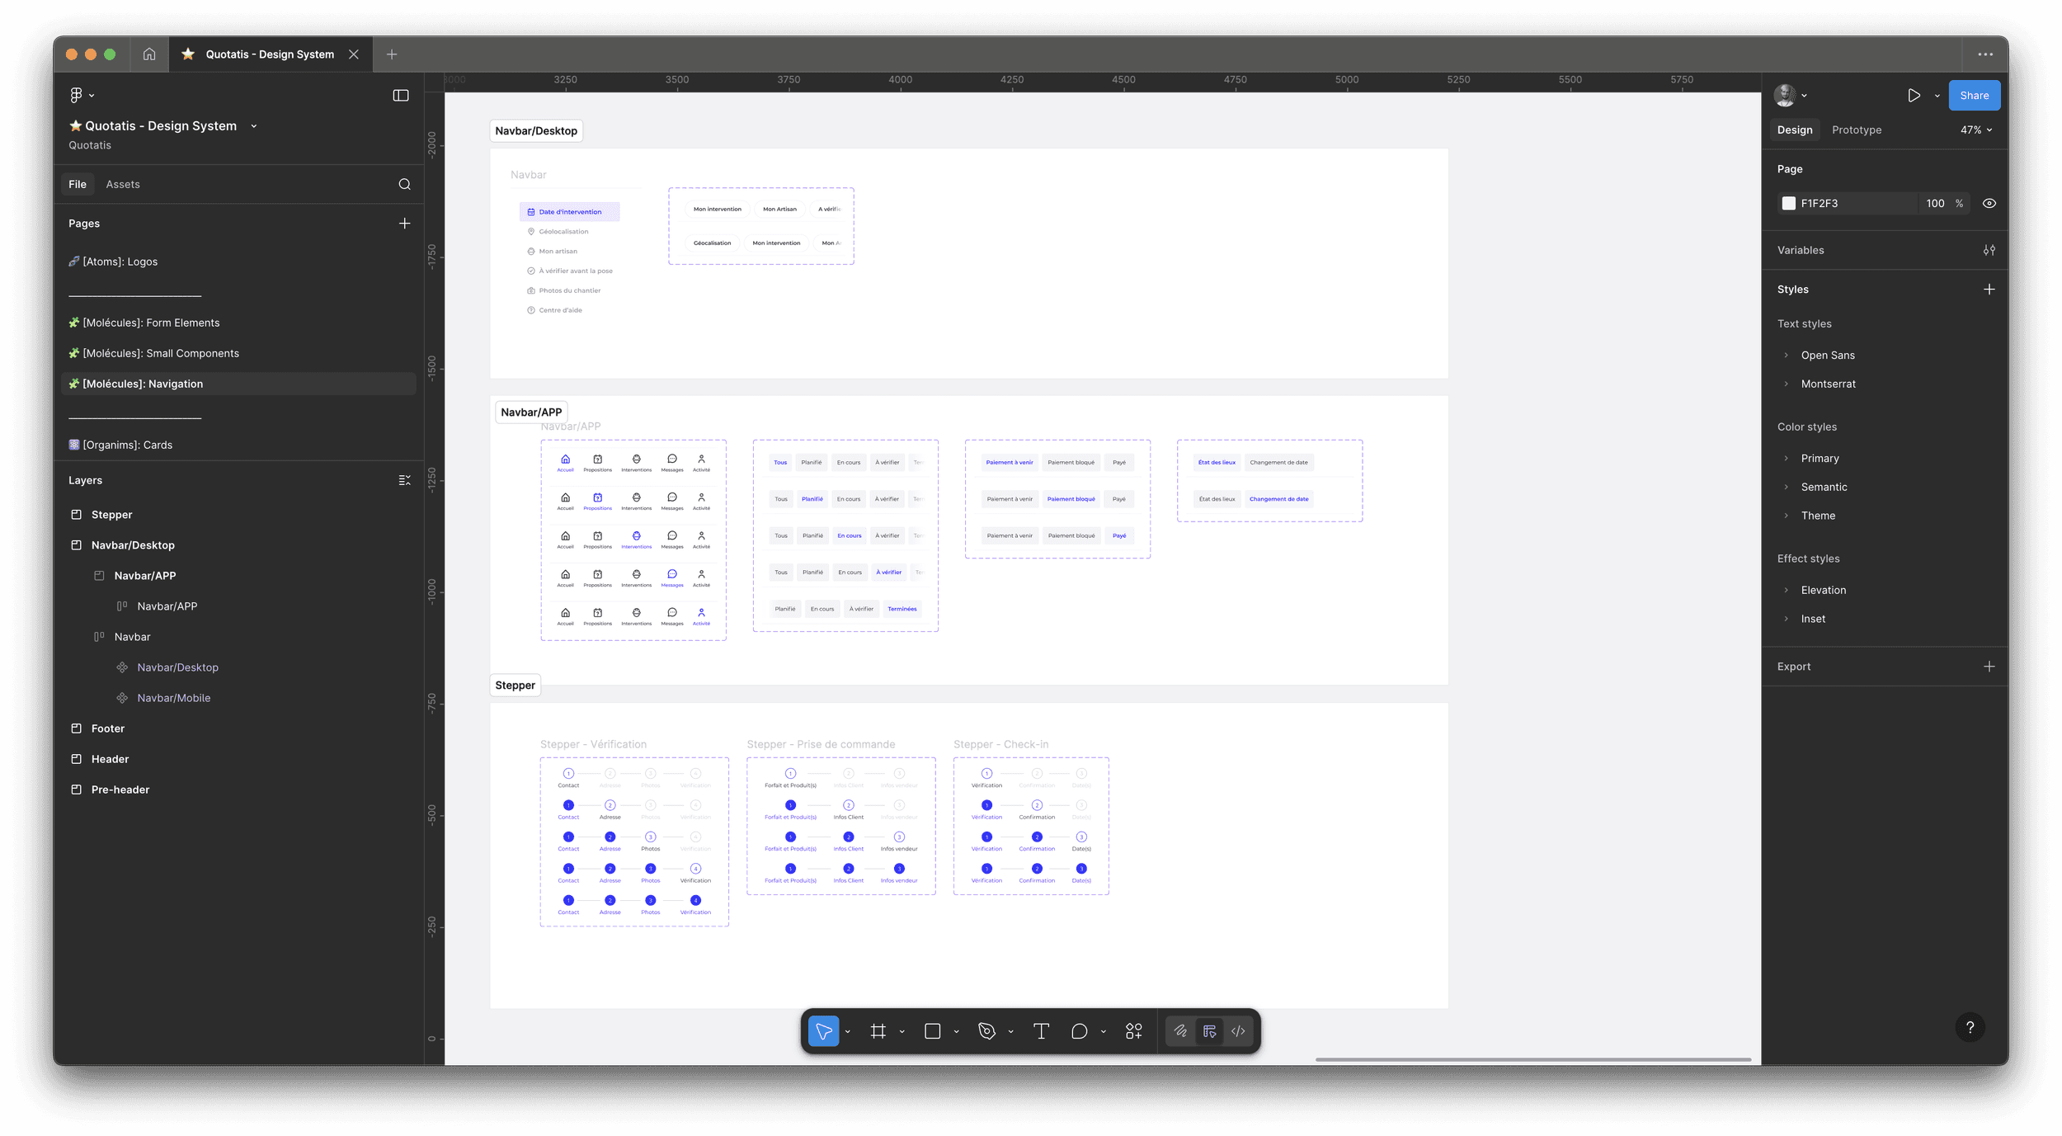The width and height of the screenshot is (2062, 1136).
Task: Click the Share button
Action: (1974, 96)
